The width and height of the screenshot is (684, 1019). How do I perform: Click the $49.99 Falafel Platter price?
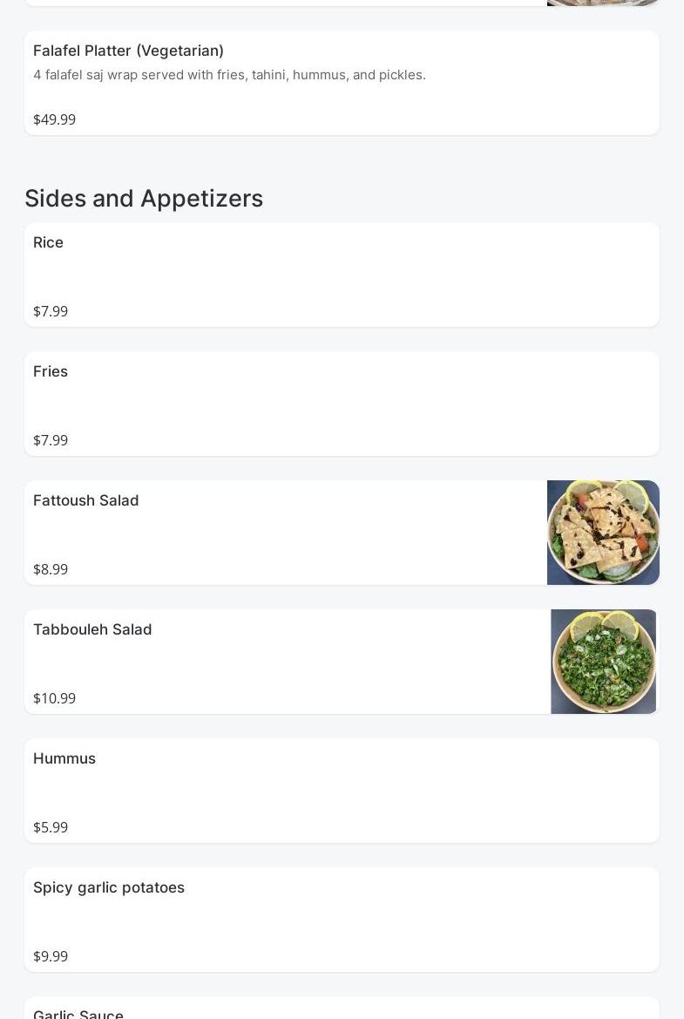[54, 119]
